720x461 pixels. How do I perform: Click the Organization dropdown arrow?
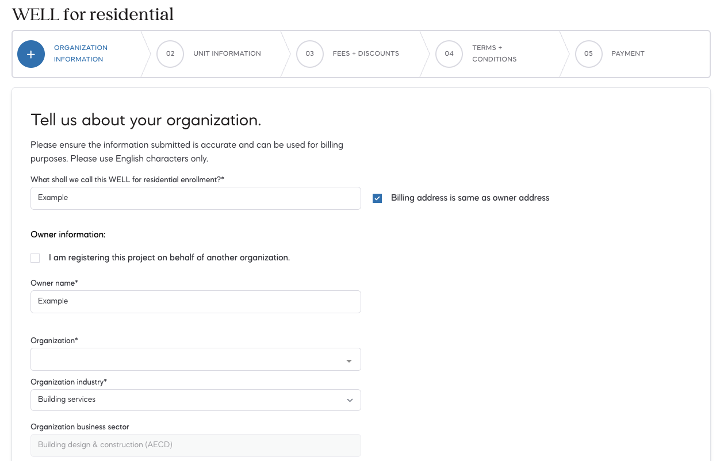coord(349,361)
